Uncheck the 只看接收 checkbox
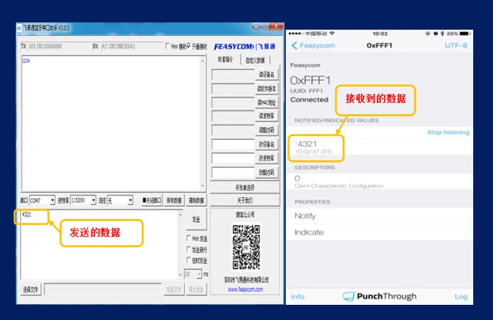This screenshot has height=320, width=493. [x=189, y=46]
